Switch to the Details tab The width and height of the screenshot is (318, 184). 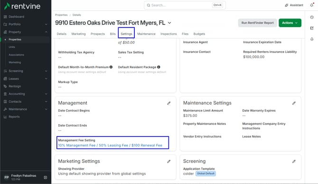61,34
